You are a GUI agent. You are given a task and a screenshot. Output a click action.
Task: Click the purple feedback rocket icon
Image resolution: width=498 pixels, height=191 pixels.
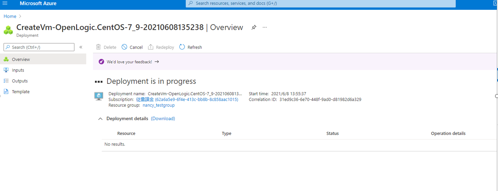pos(101,62)
